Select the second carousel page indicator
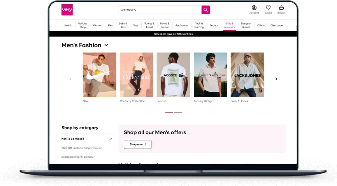Viewport: 337px width, 186px height. tap(178, 112)
